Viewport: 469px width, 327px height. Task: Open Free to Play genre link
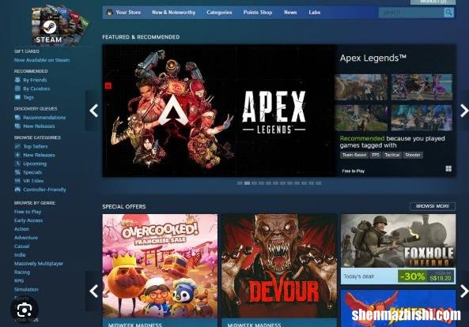tap(28, 212)
